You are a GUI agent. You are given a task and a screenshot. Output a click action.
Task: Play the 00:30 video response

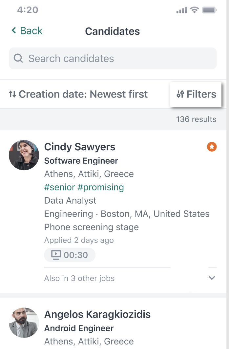70,255
